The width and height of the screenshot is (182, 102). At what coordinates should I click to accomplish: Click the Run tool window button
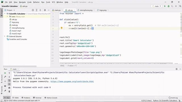[x=7, y=98]
